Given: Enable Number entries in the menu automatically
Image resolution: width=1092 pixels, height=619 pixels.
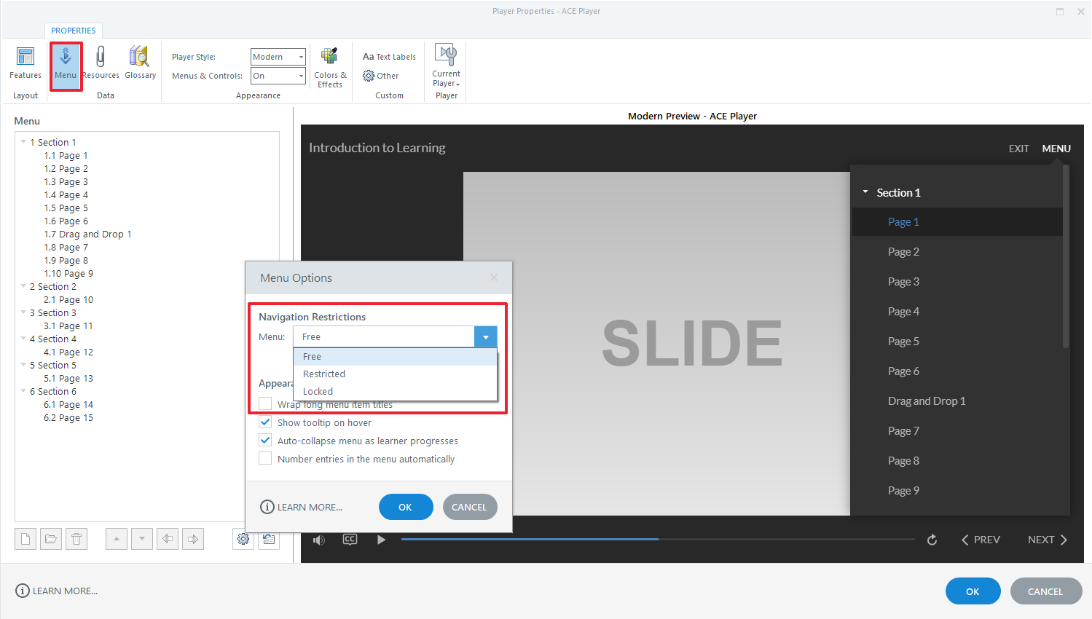Looking at the screenshot, I should [264, 458].
